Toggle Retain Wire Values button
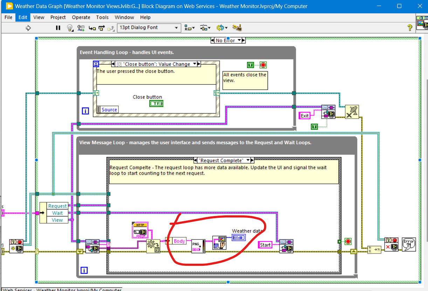Image resolution: width=428 pixels, height=291 pixels. [81, 28]
